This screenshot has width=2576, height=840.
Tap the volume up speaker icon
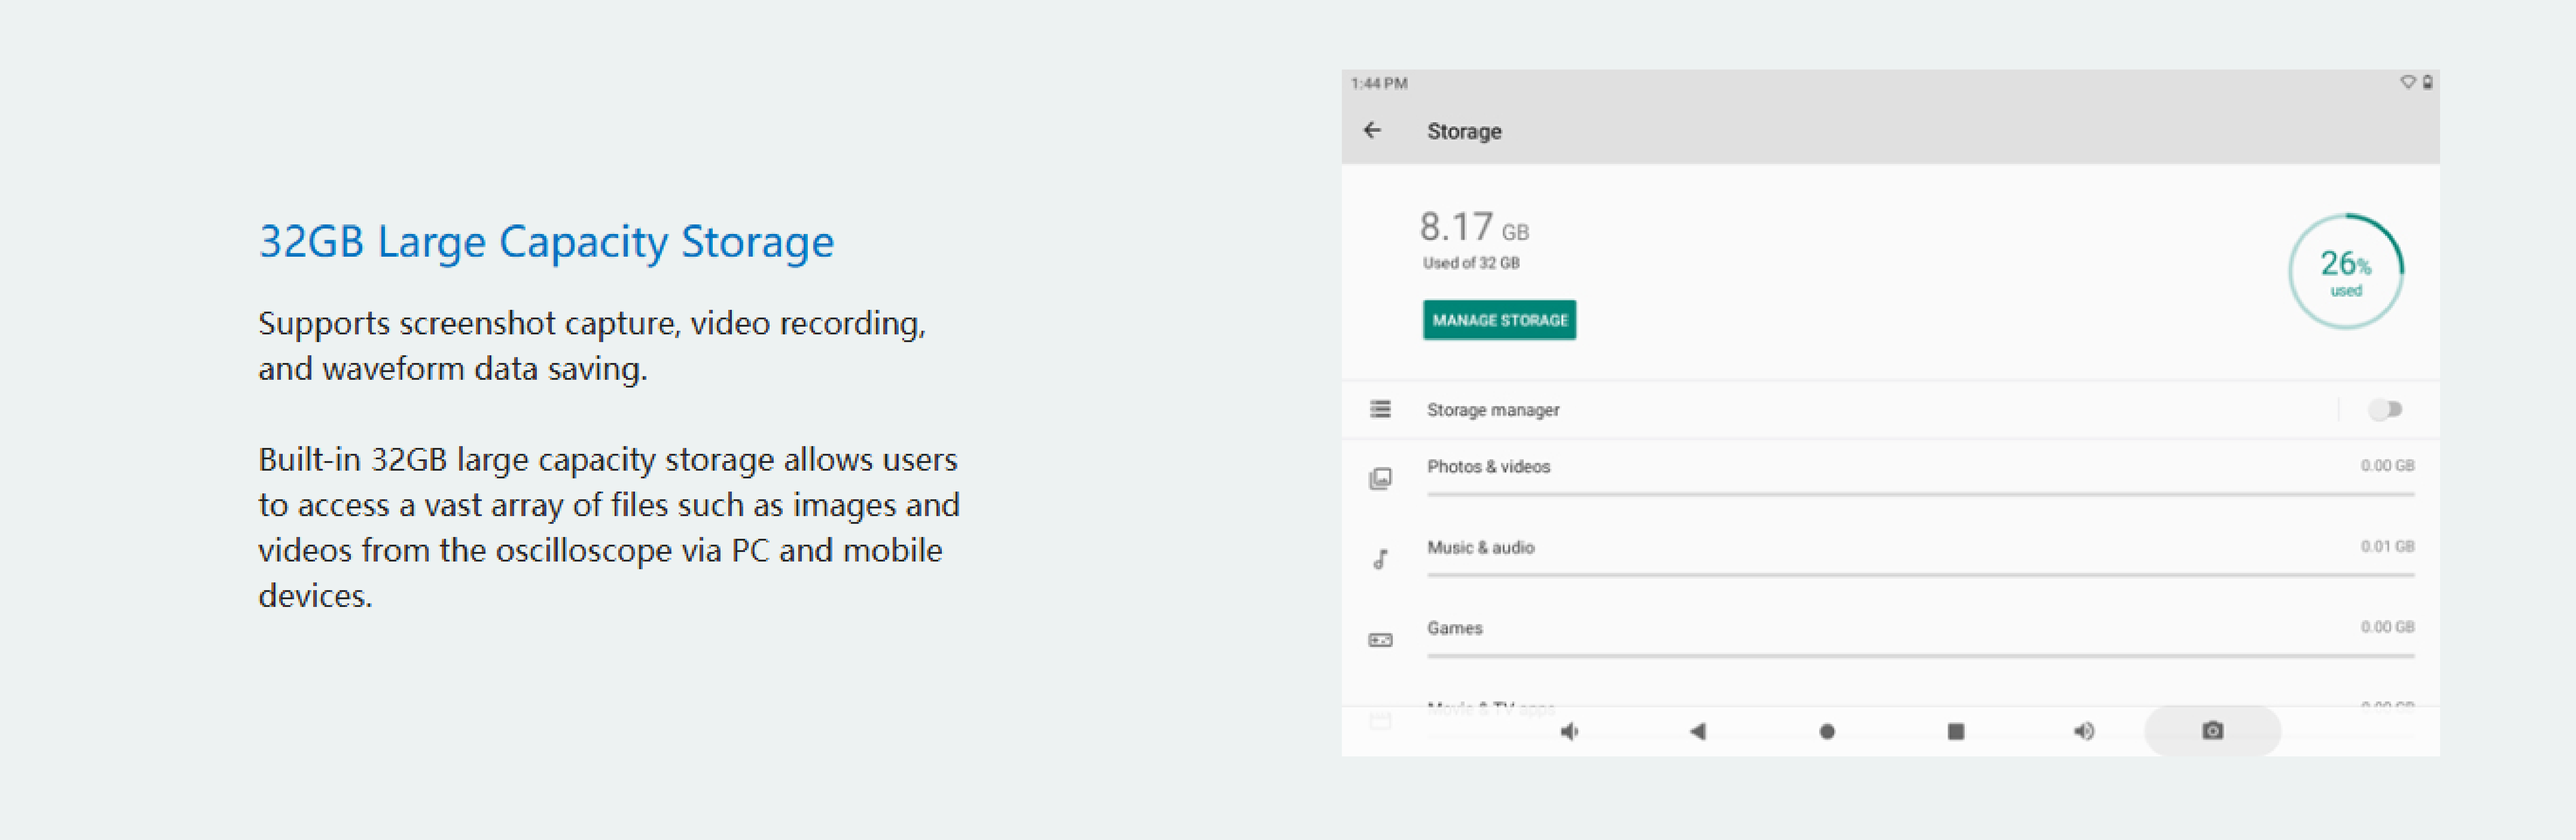2084,732
